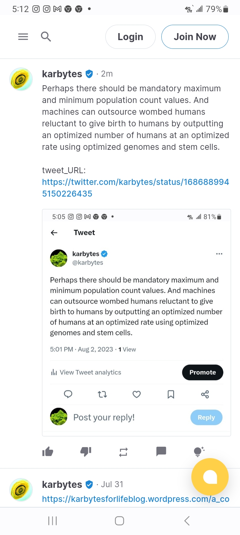Viewport: 240px width, 535px height.
Task: Remind the post with the repost arrows
Action: (123, 452)
